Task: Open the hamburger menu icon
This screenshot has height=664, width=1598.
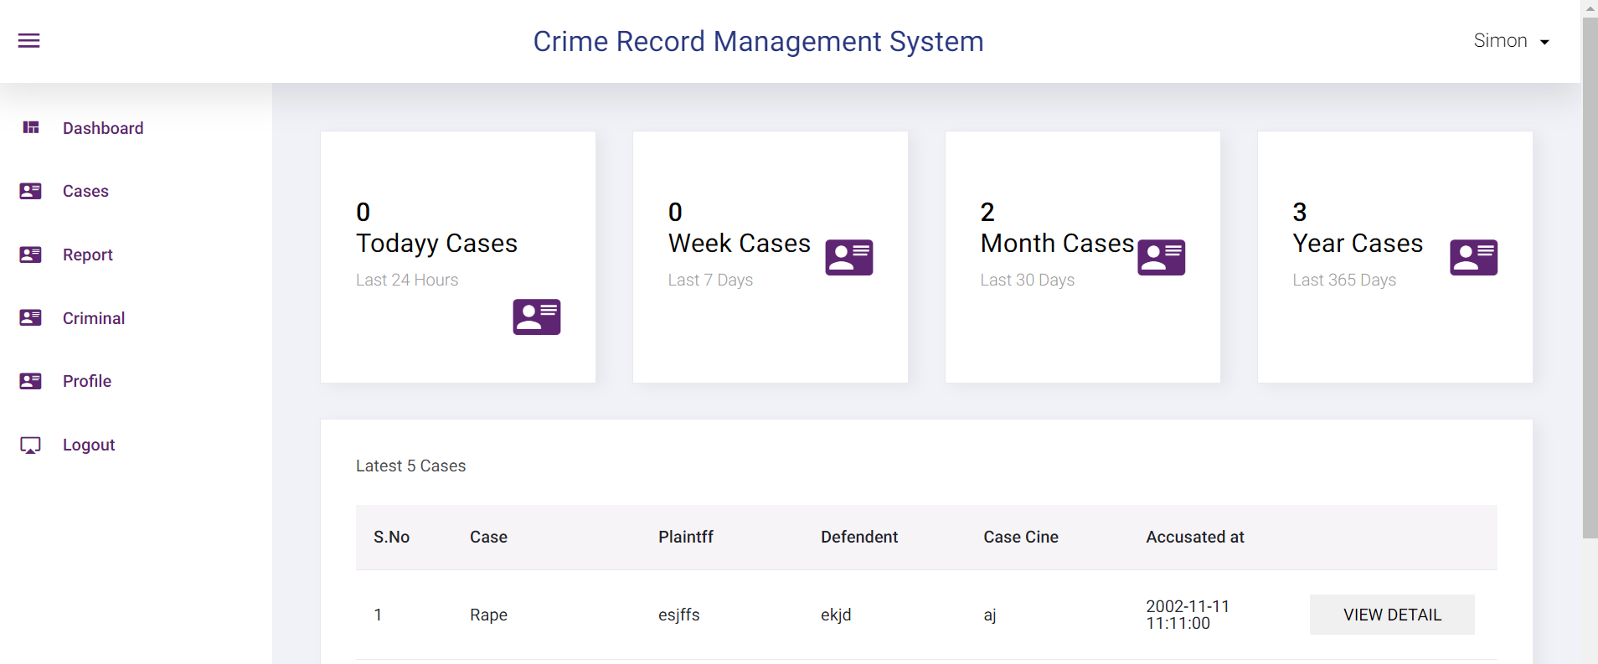Action: pos(29,41)
